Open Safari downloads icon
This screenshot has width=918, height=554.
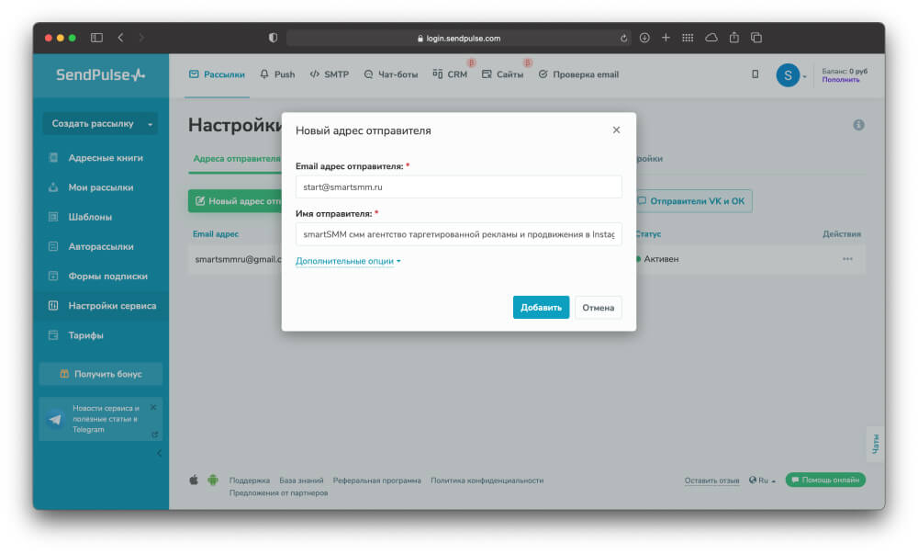644,38
